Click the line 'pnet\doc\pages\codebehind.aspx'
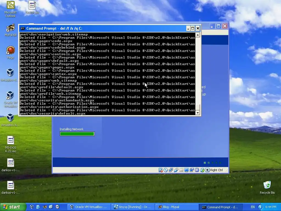This screenshot has height=211, width=281. [x=52, y=48]
